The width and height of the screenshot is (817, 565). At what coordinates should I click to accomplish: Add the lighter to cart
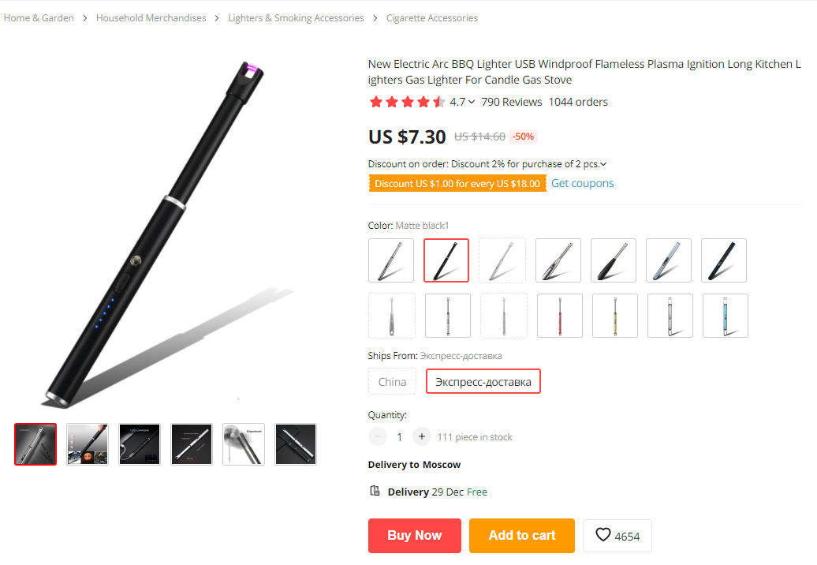(522, 535)
